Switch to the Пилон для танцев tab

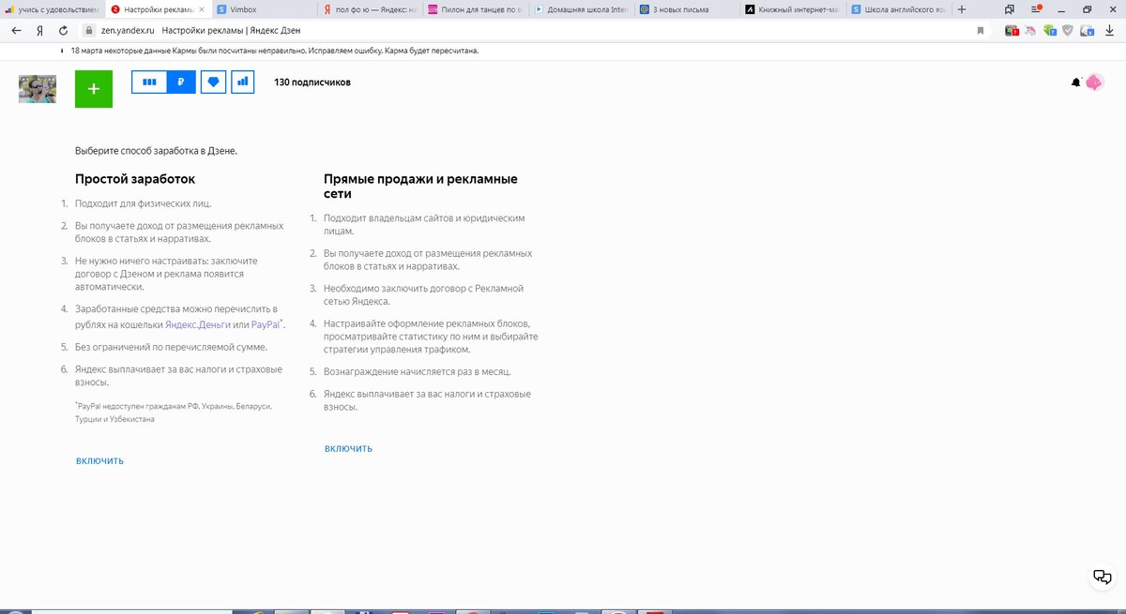coord(474,9)
